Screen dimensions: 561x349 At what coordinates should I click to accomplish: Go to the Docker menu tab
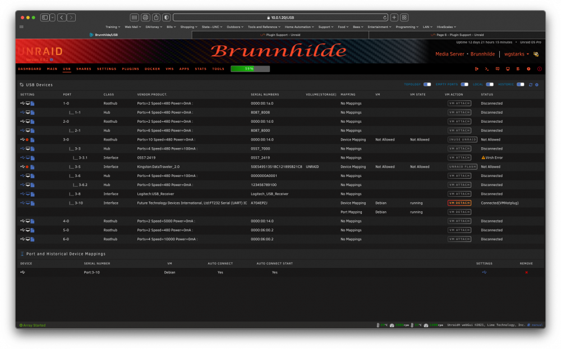click(x=152, y=69)
